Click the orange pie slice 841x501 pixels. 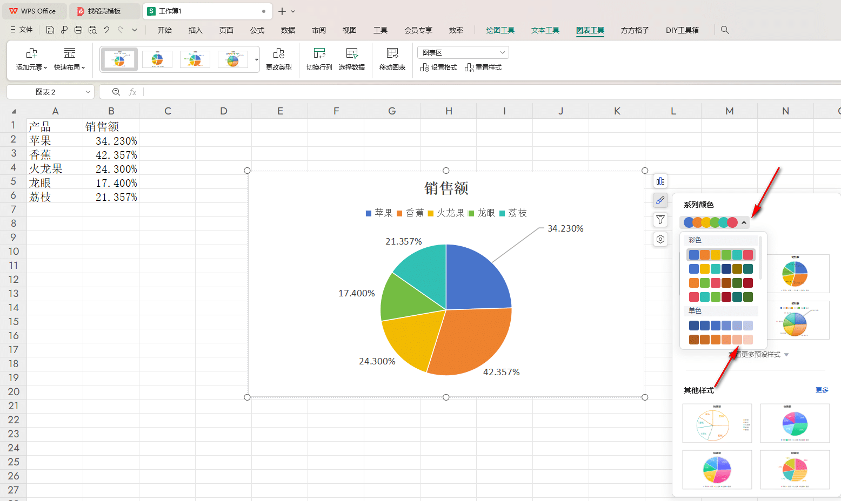475,340
